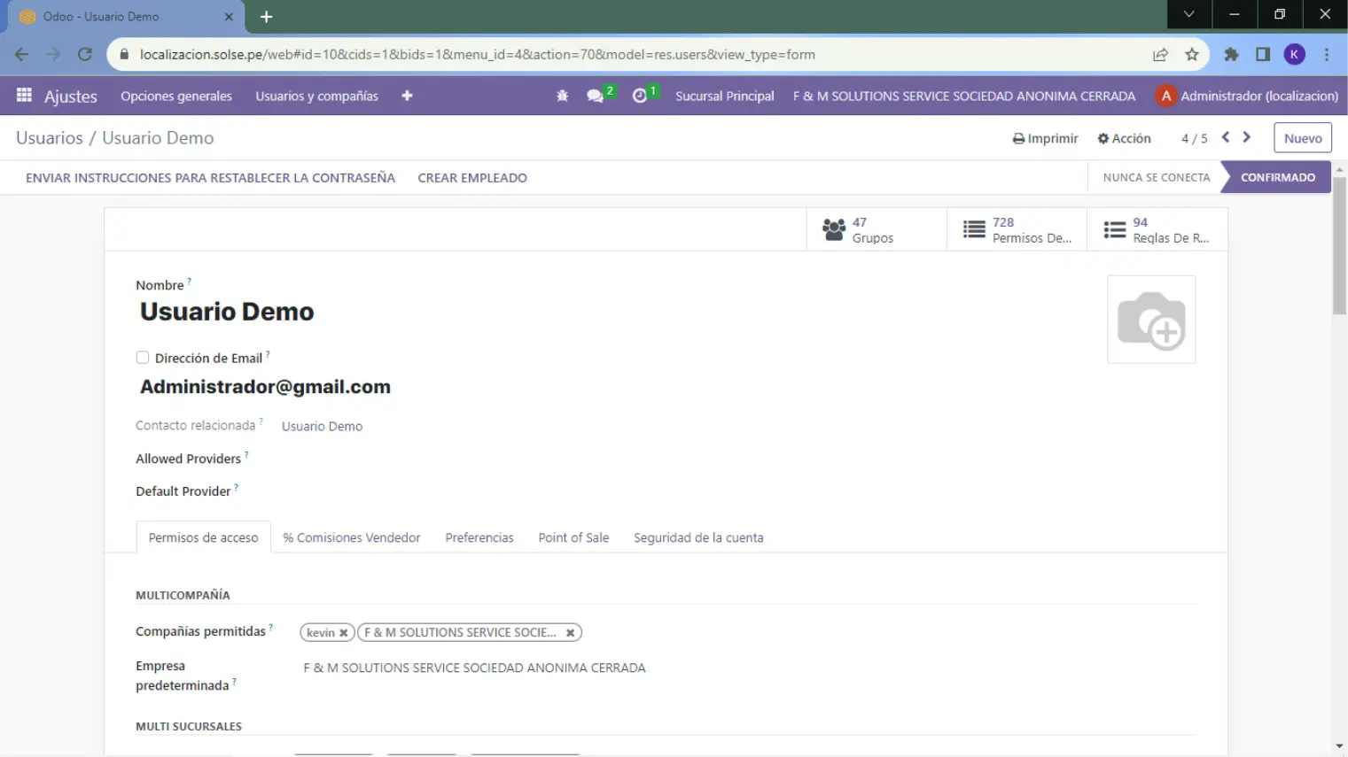Click the debug bug icon
The width and height of the screenshot is (1348, 757).
pyautogui.click(x=562, y=96)
